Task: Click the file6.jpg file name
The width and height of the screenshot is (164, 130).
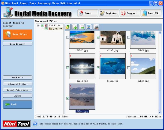Action: click(113, 51)
